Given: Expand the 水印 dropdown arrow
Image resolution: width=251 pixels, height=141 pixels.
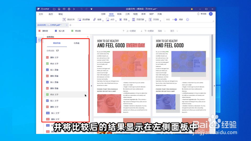Looking at the screenshot, I should click(x=116, y=21).
